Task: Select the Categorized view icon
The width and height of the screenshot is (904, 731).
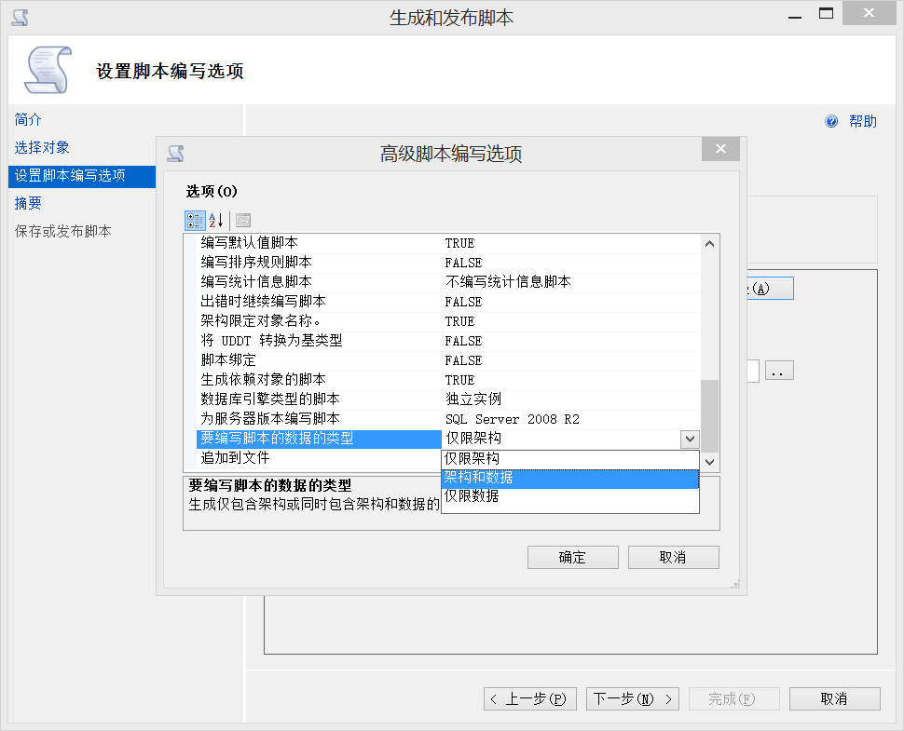Action: [x=195, y=220]
